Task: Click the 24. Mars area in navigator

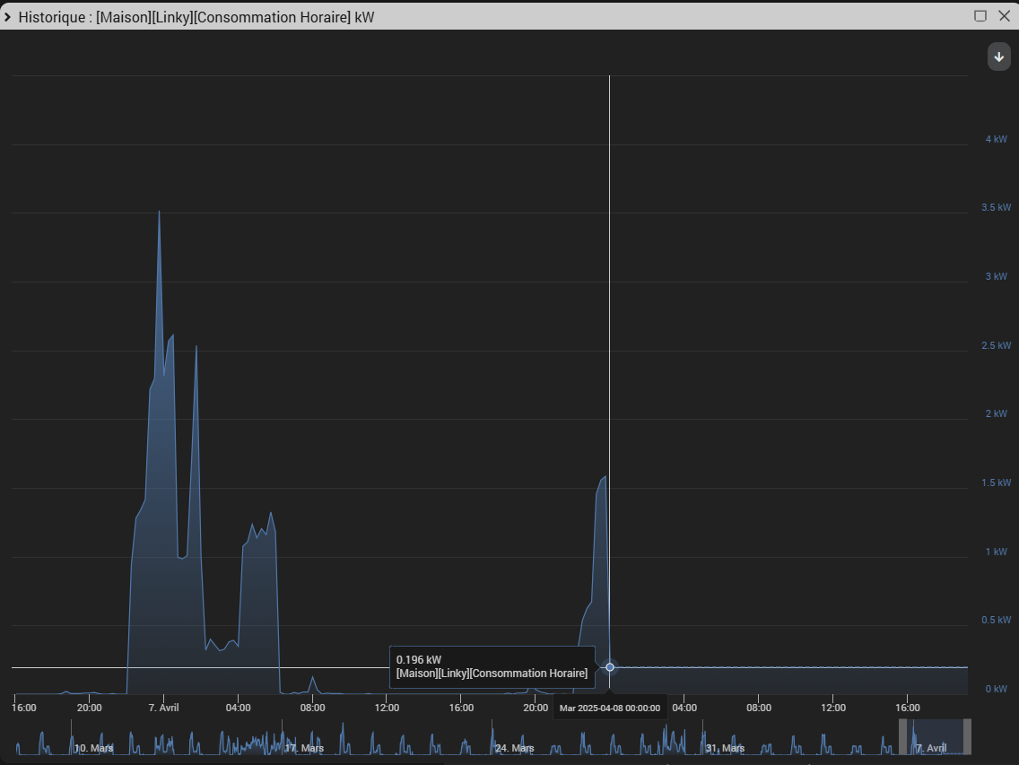Action: coord(515,748)
